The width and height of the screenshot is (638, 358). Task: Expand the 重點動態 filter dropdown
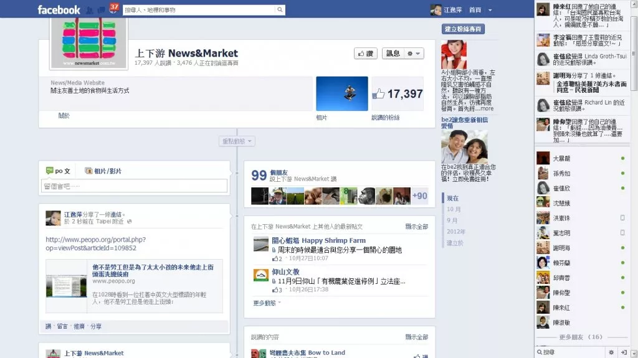coord(237,141)
